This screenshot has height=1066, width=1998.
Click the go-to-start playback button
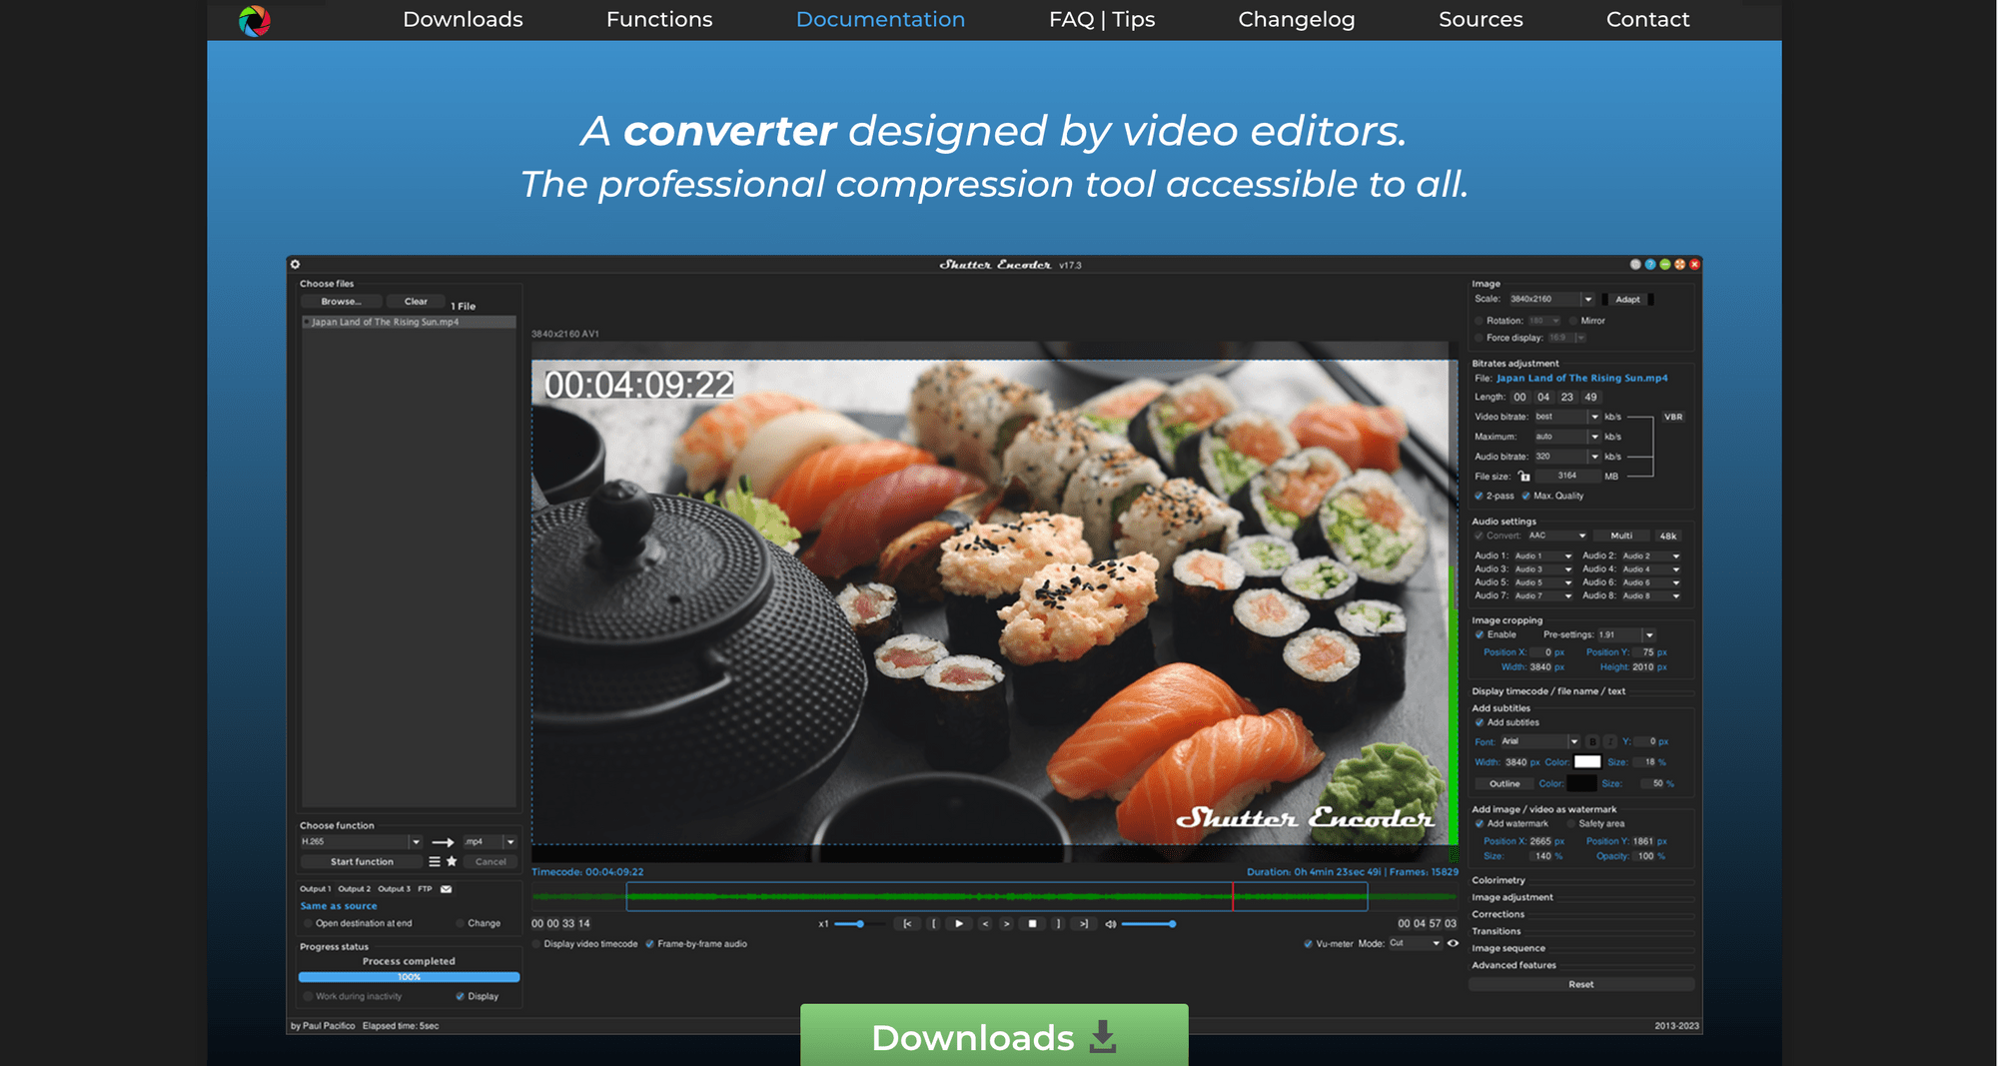907,924
